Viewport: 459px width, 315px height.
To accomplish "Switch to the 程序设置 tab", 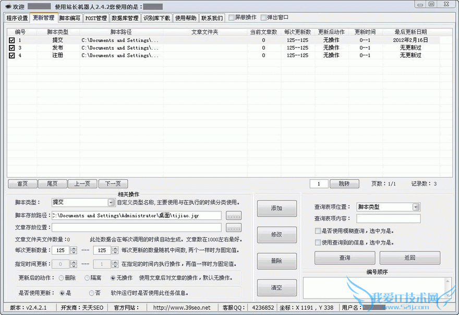I will pyautogui.click(x=16, y=17).
